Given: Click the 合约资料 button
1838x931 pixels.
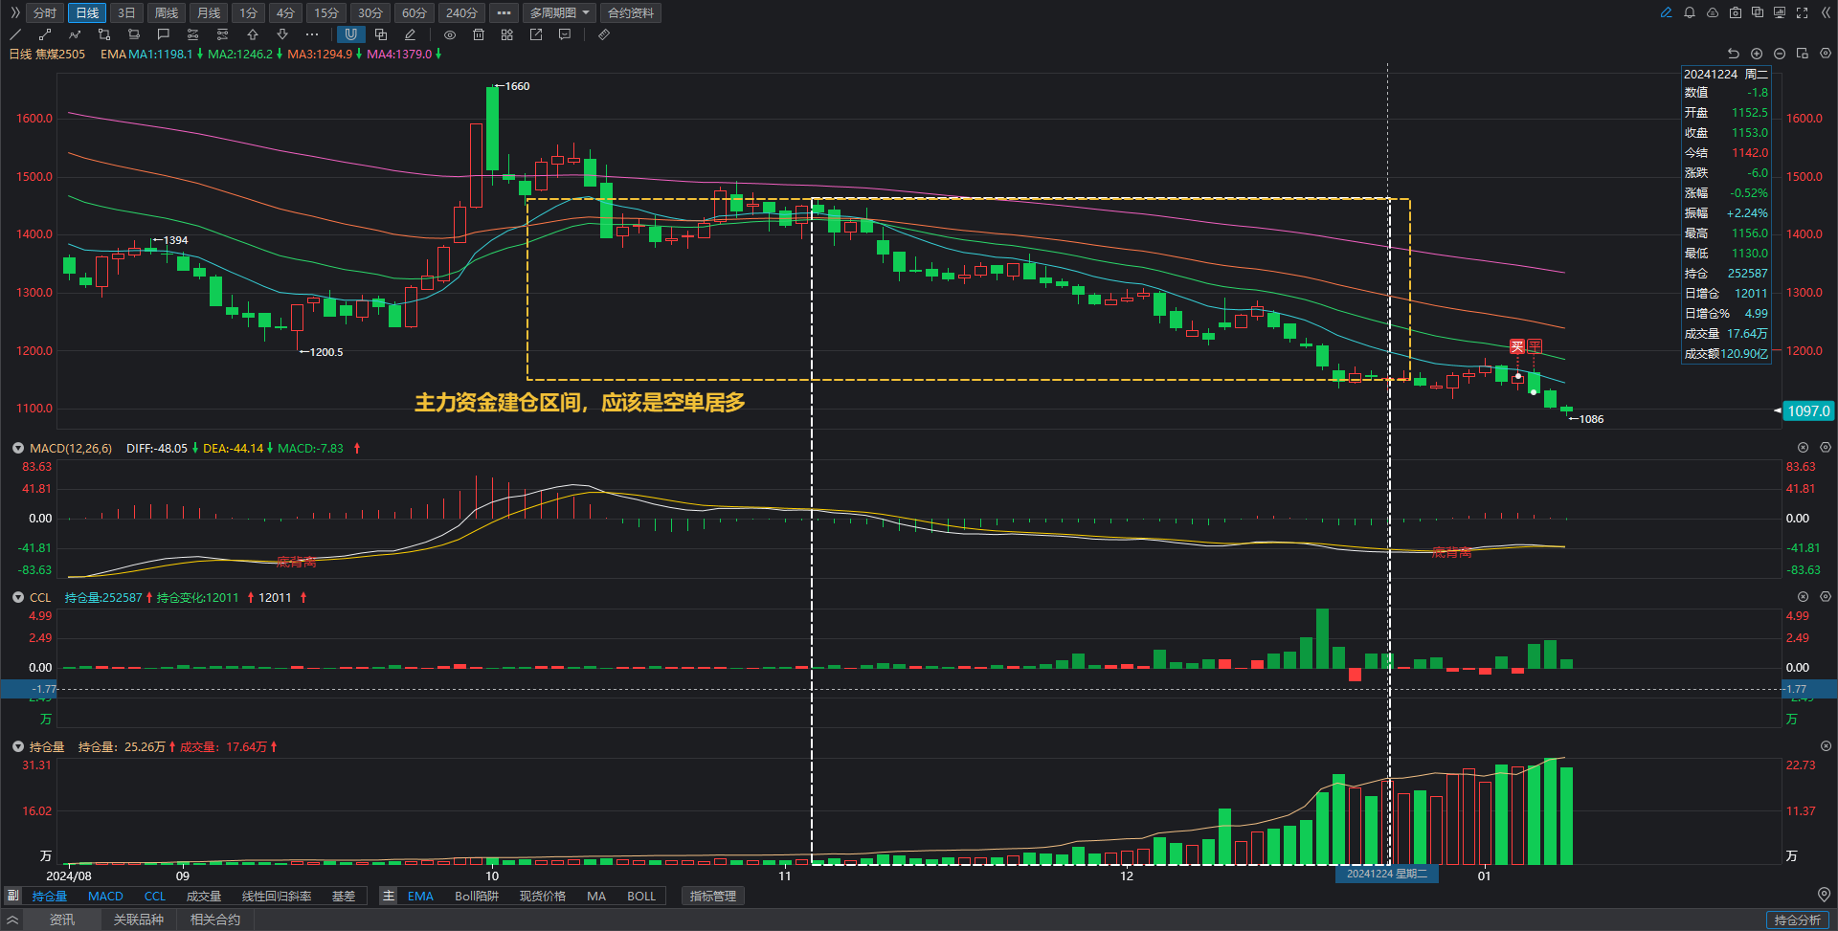Looking at the screenshot, I should click(x=631, y=12).
